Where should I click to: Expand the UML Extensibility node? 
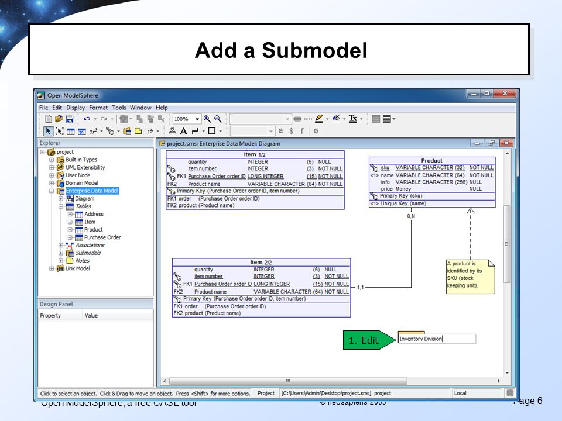click(52, 168)
